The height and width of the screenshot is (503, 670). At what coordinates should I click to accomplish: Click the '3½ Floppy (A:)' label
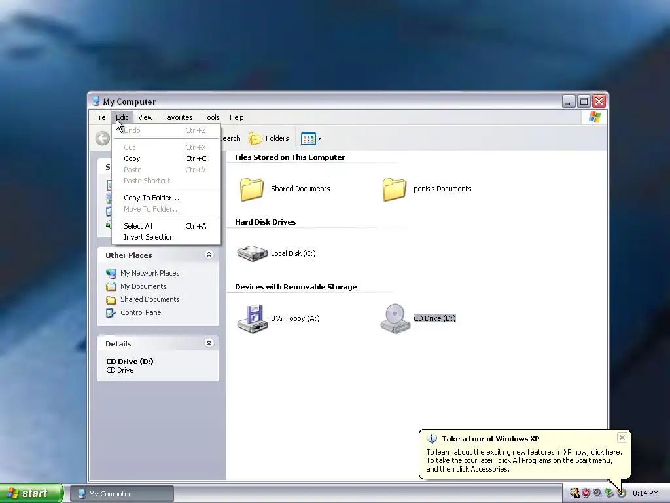[295, 318]
